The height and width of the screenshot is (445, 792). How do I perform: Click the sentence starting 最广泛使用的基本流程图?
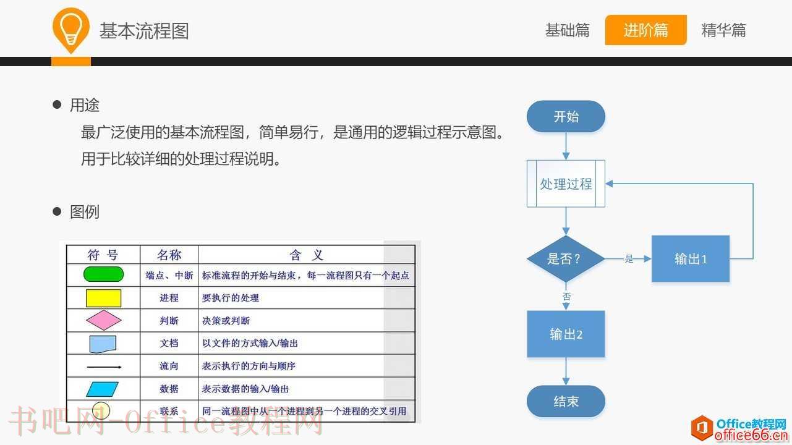tap(294, 132)
